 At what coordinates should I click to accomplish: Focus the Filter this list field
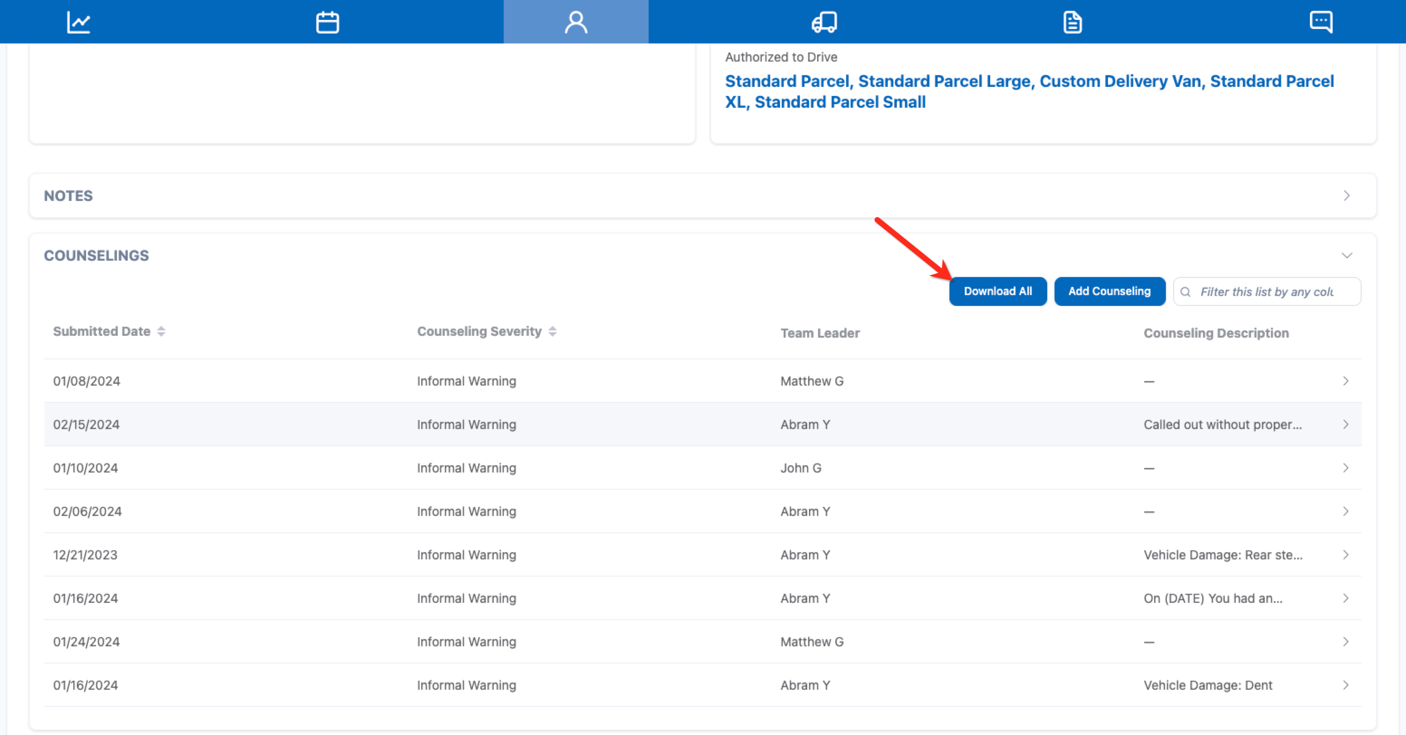(x=1266, y=292)
